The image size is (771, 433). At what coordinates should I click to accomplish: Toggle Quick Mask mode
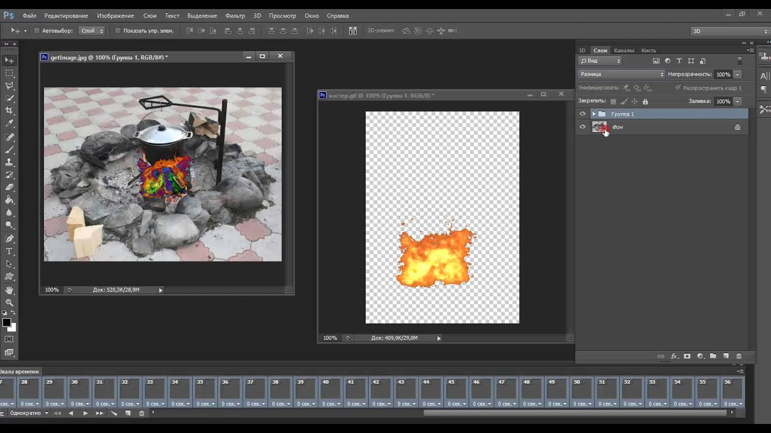click(x=9, y=339)
